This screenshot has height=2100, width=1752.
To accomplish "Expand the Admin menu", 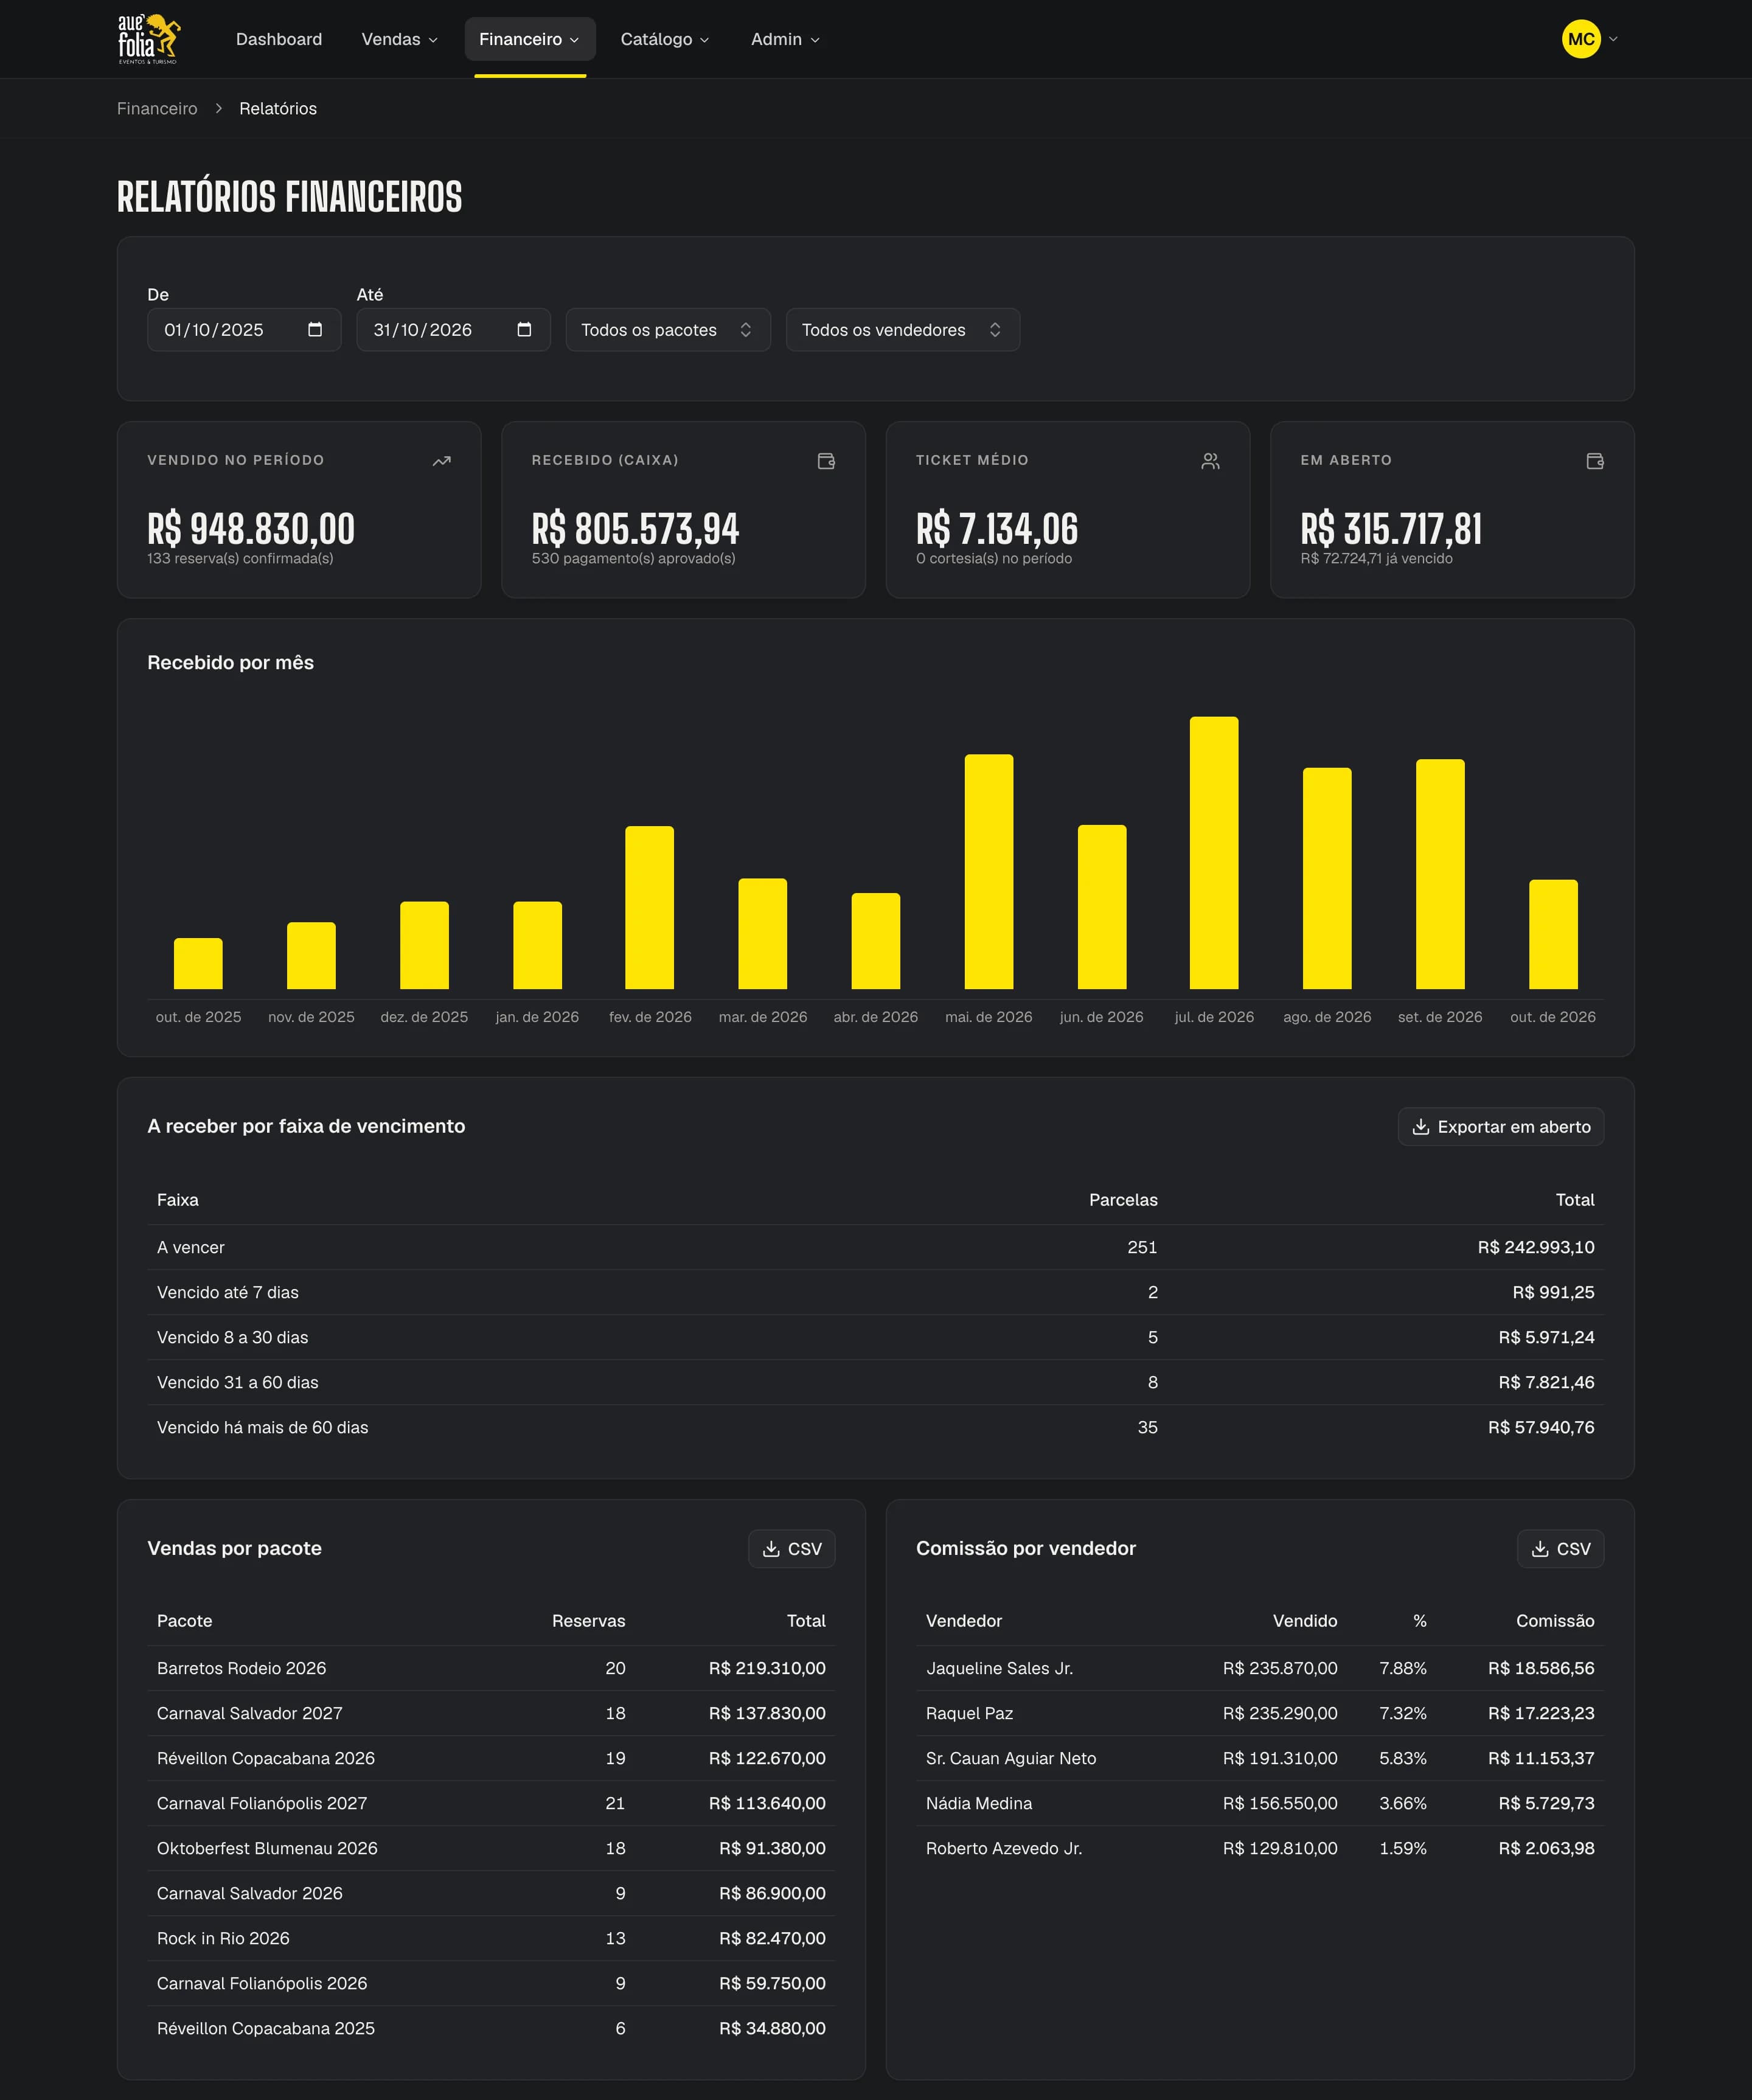I will coord(785,39).
